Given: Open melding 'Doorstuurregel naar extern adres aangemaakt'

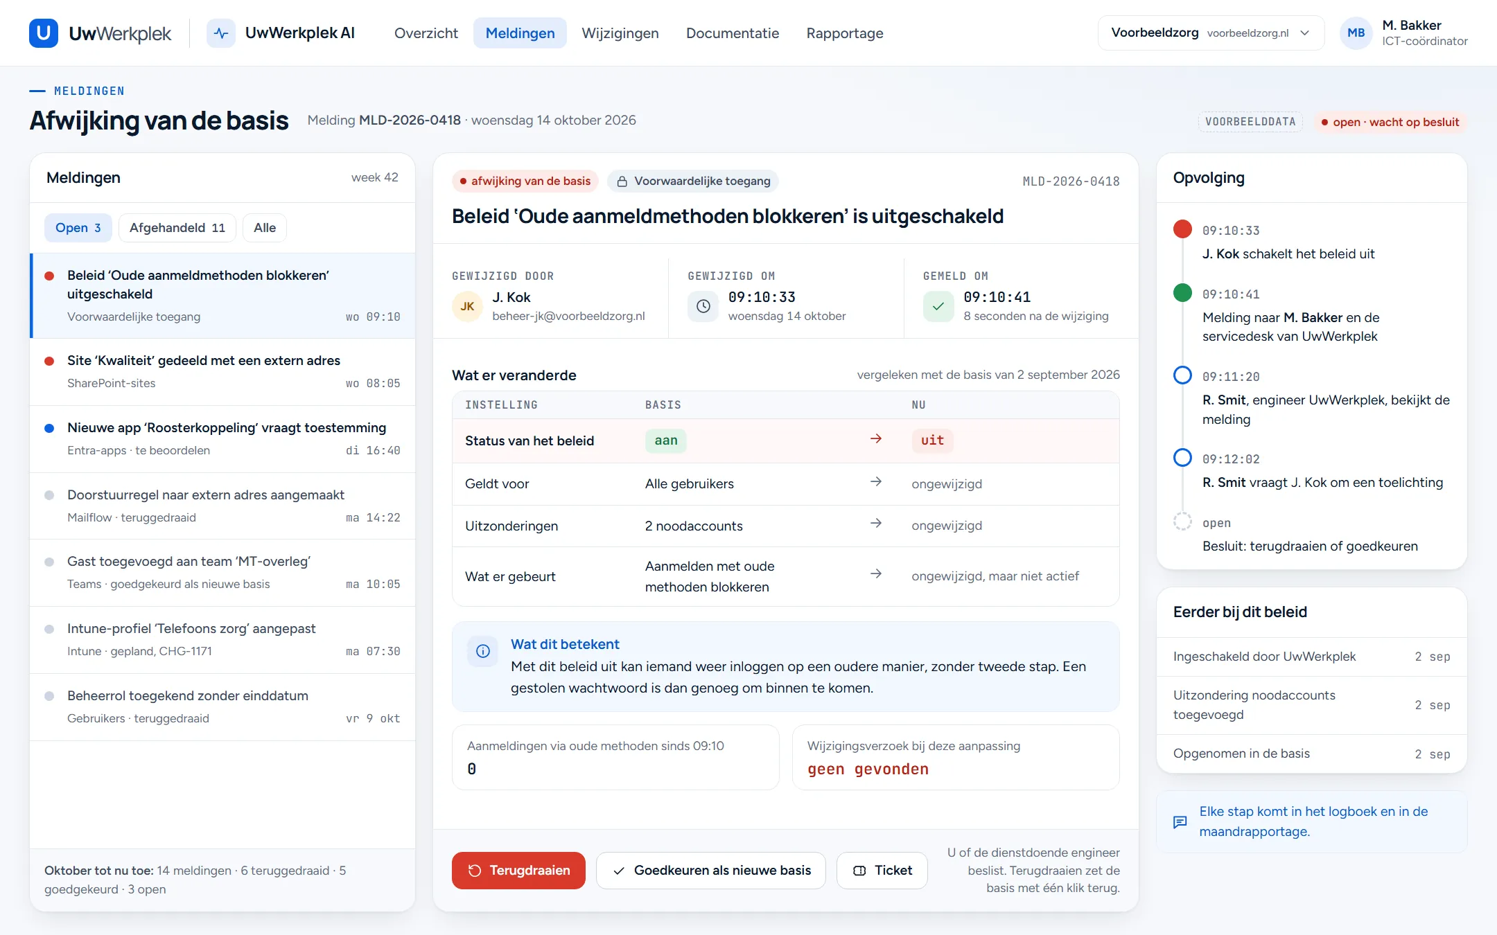Looking at the screenshot, I should (222, 506).
